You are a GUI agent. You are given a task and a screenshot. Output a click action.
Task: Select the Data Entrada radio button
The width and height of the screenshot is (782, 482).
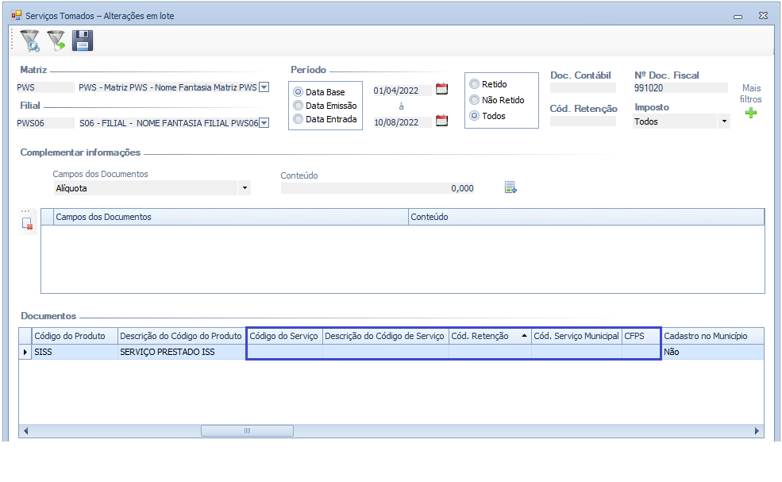299,119
